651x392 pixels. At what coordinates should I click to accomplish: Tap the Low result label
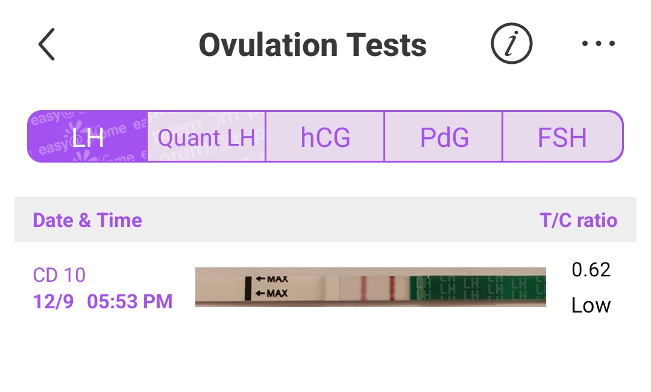591,305
